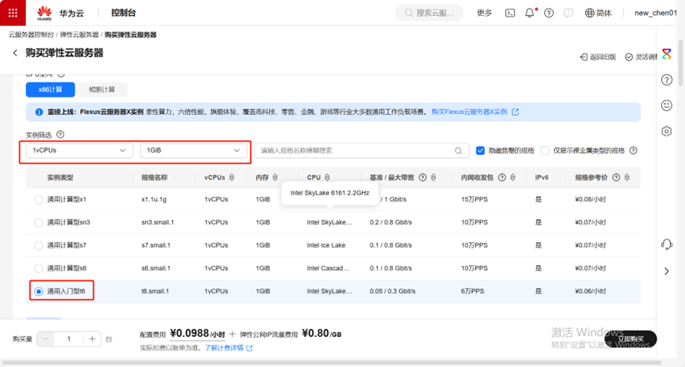Click the external link icon after 购买Flexus云服务器X实例
Screen dimensions: 685x367
coord(515,112)
